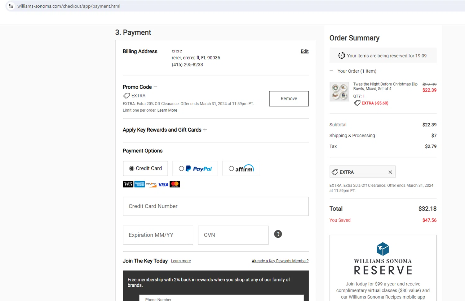
Task: Select Affirm payment option
Action: click(x=241, y=168)
